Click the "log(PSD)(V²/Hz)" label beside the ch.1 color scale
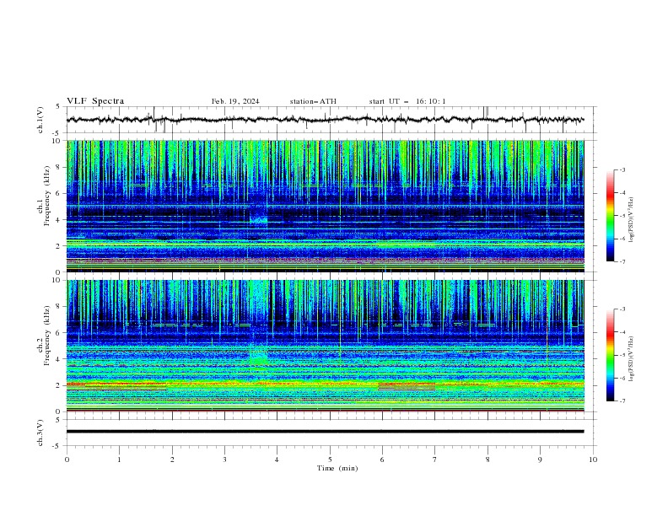668x516 pixels. click(632, 220)
